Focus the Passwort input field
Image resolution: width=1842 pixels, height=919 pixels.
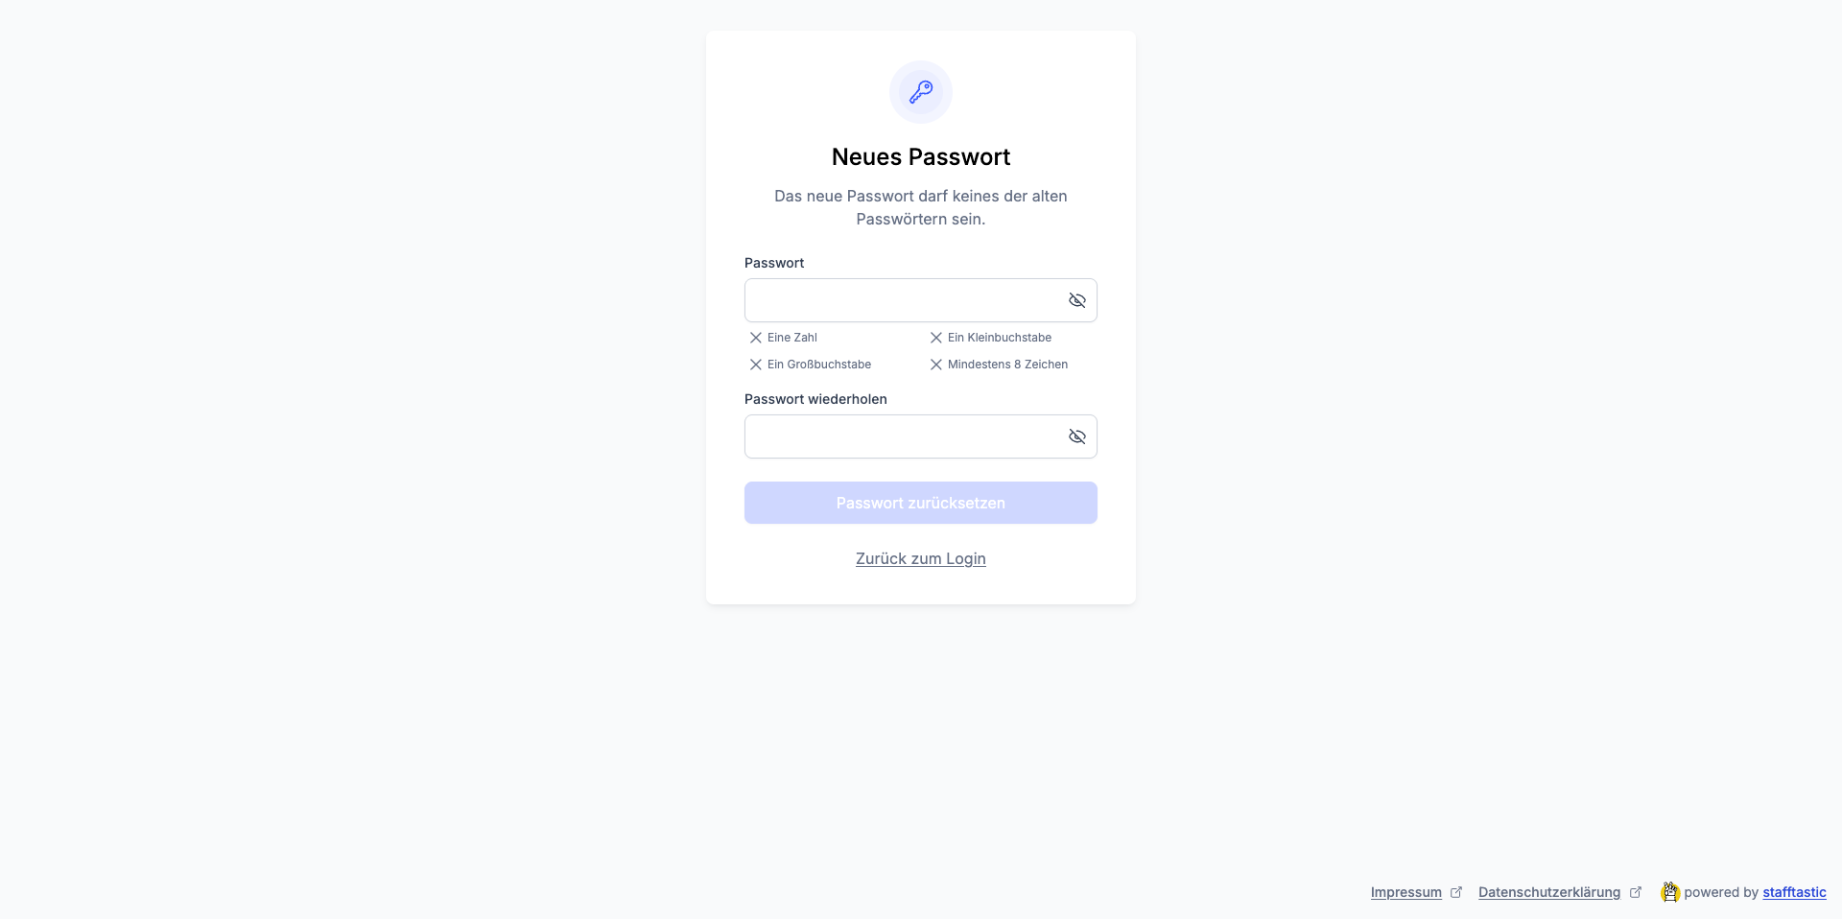point(902,300)
